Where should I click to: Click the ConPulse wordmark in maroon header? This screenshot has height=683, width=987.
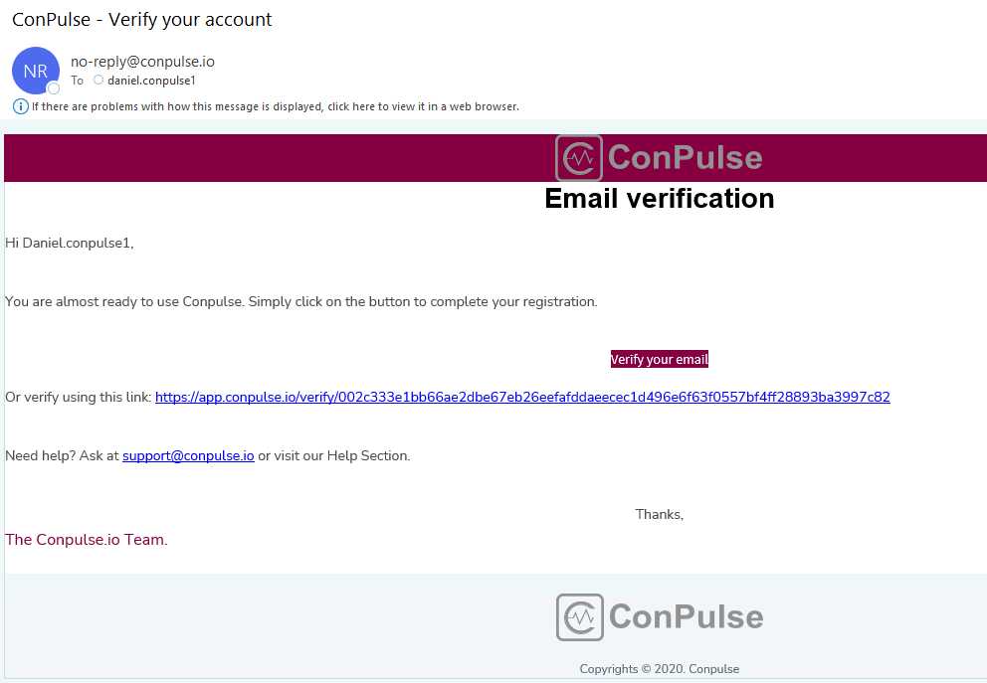point(685,157)
